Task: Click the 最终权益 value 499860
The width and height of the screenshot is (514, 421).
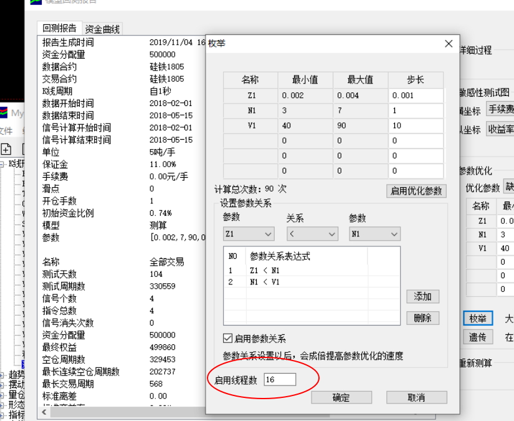Action: [x=163, y=347]
